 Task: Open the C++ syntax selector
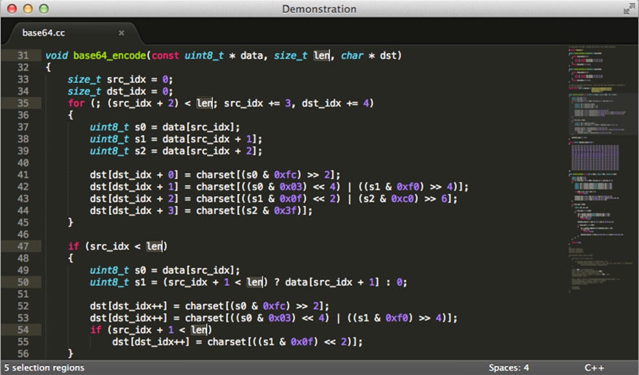point(594,368)
